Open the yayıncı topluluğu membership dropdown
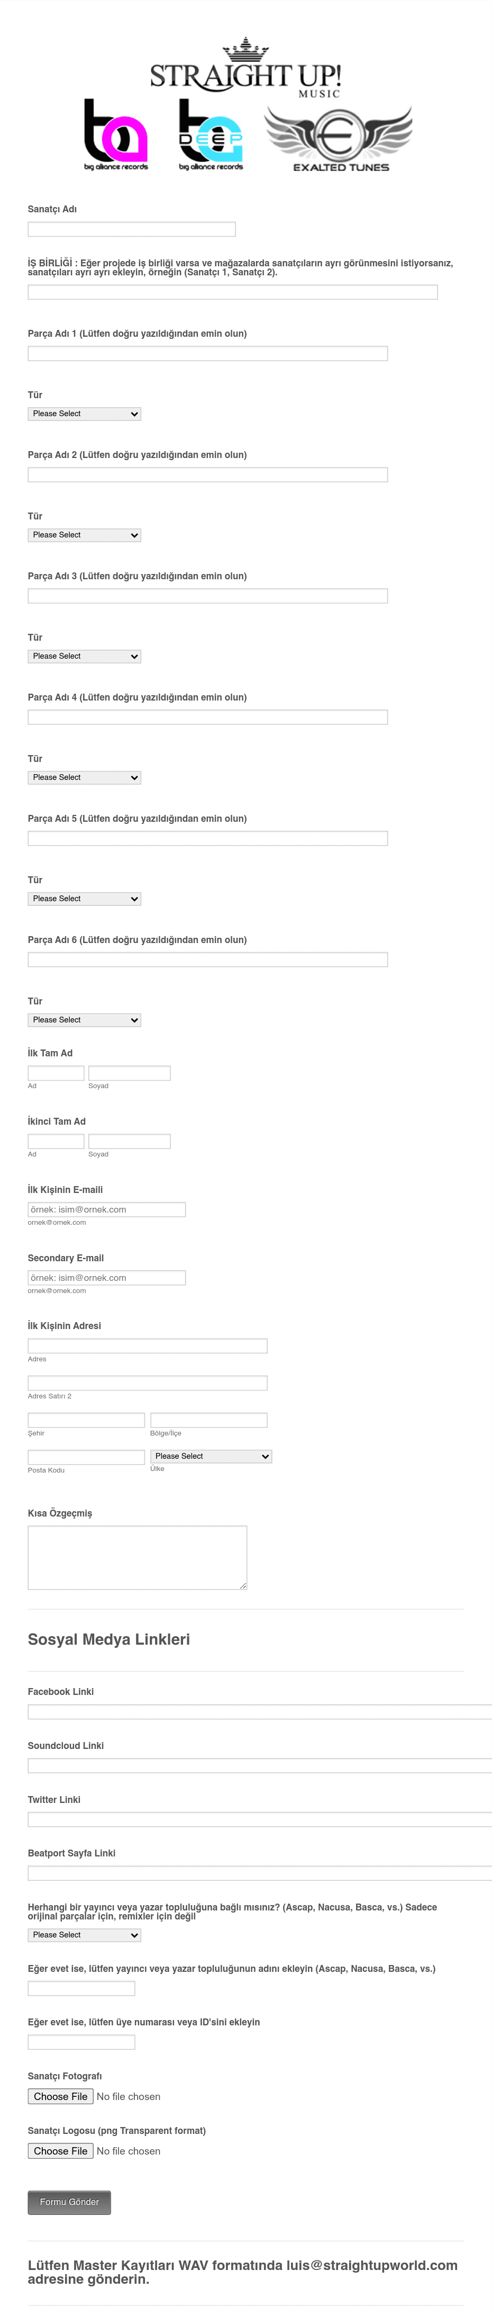The height and width of the screenshot is (2315, 492). click(85, 1935)
